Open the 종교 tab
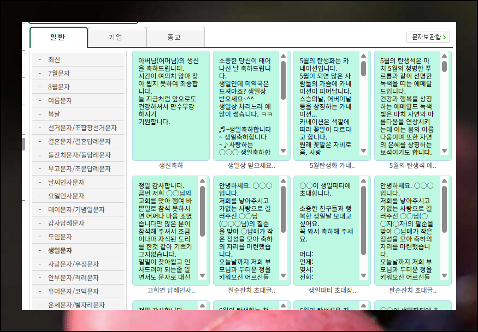Image resolution: width=478 pixels, height=332 pixels. tap(175, 37)
